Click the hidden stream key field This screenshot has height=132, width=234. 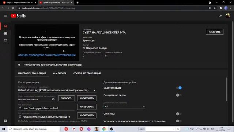click(x=34, y=99)
